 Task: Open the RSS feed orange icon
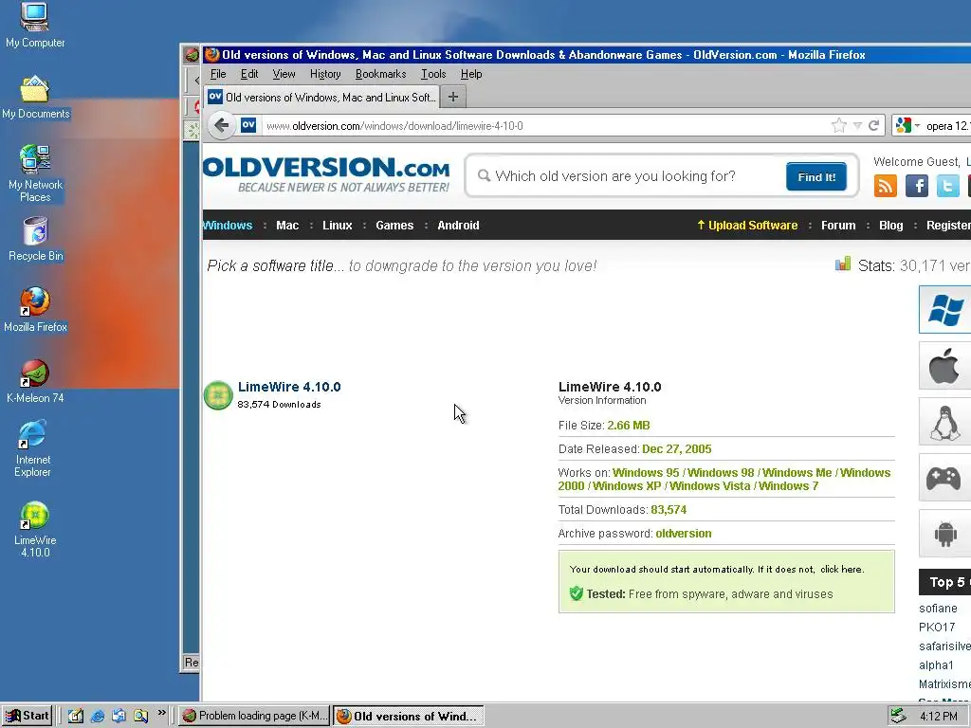tap(885, 186)
